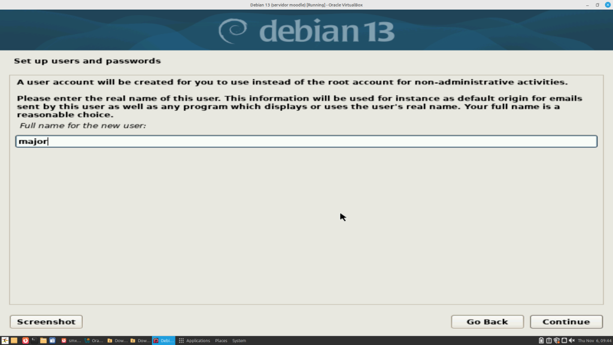Click the Continue button
Screen dimensions: 613x345
tap(566, 322)
